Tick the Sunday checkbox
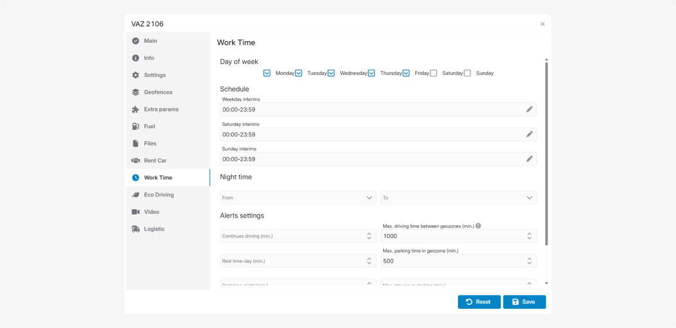 [467, 73]
